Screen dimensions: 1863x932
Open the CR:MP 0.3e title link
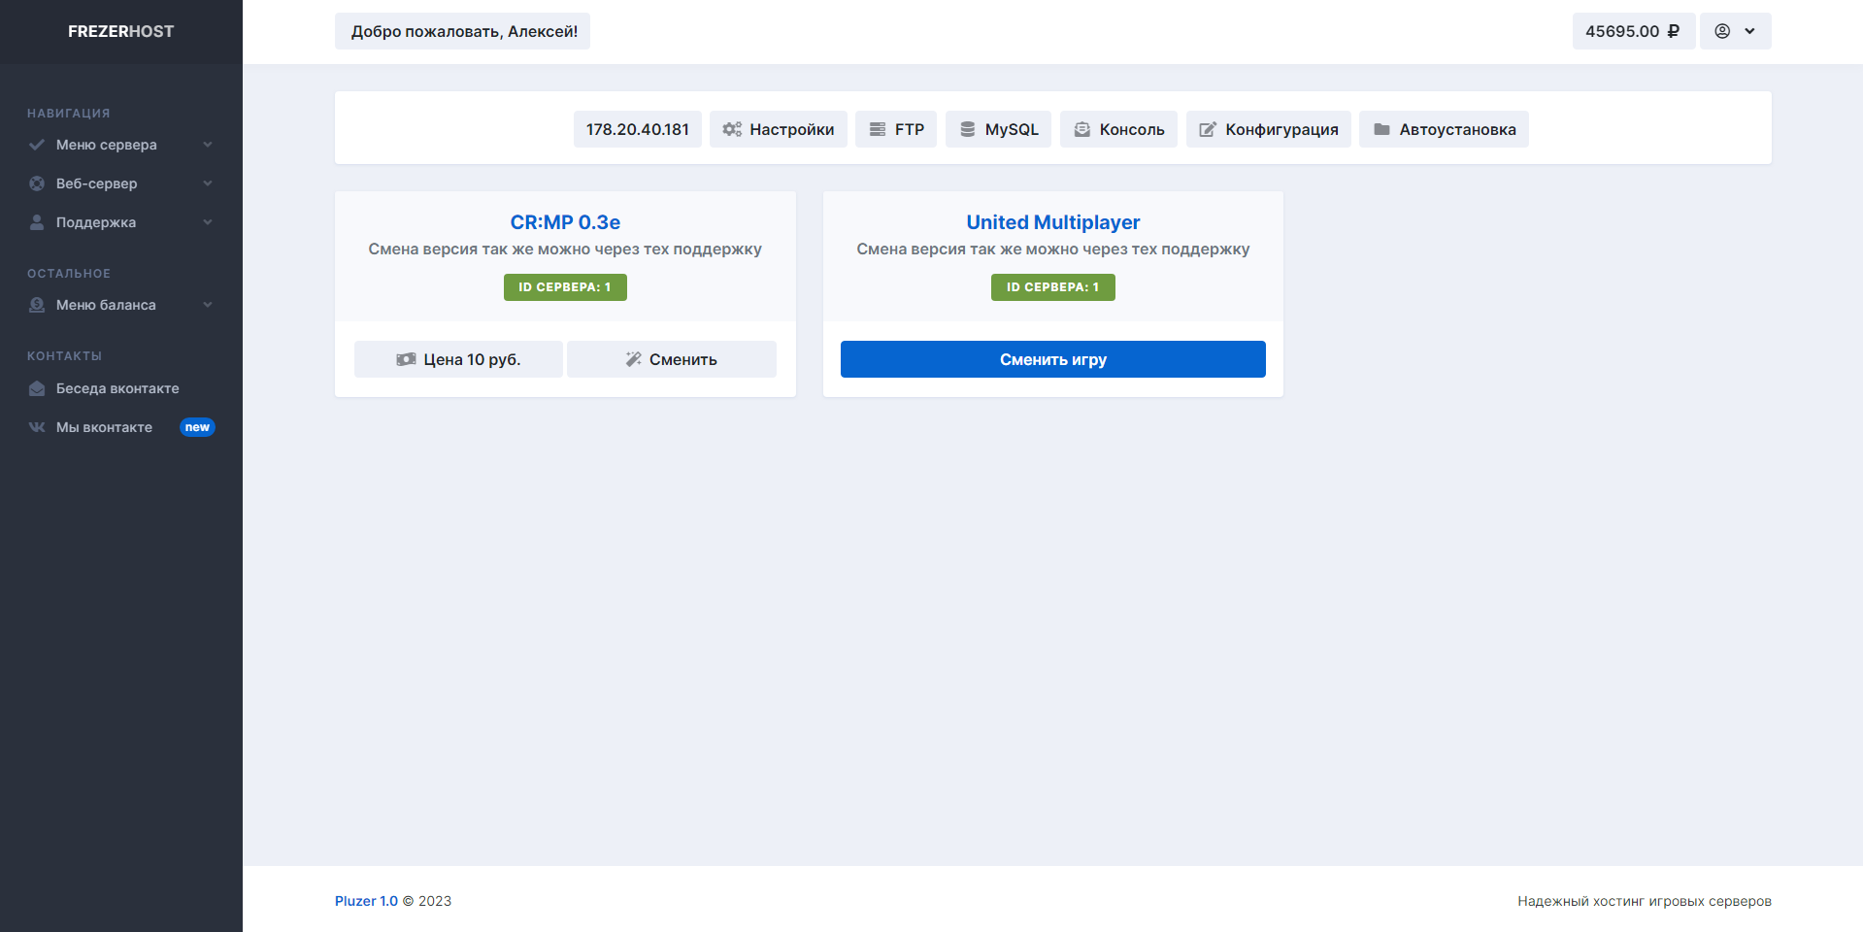pos(565,222)
